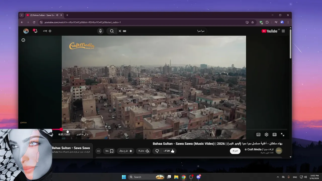Viewport: 322px width, 181px height.
Task: Go back in the Chrome browser
Action: (22, 22)
